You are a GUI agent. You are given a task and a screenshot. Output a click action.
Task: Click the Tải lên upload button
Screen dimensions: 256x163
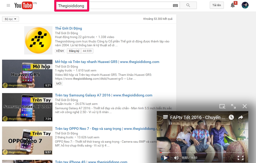[x=217, y=5]
